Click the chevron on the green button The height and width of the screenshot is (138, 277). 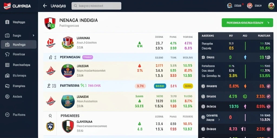[269, 23]
